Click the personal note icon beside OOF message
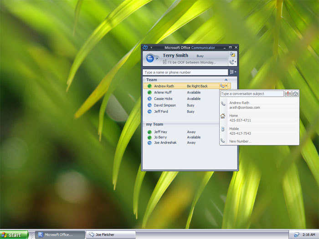 pos(165,62)
